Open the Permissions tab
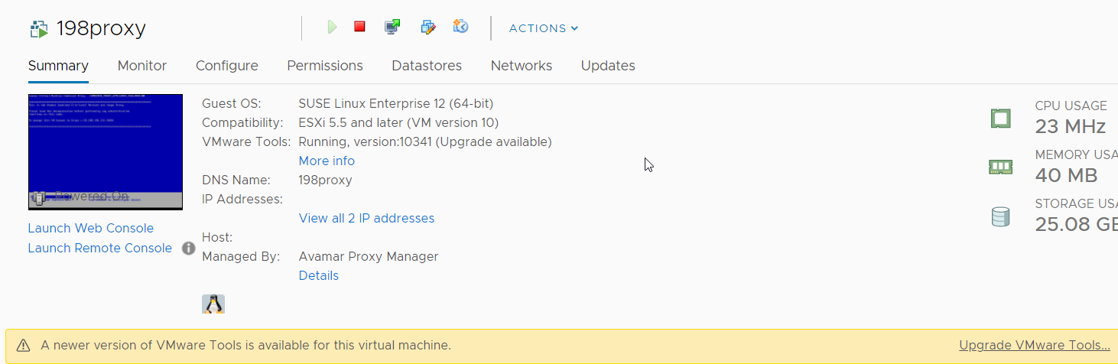This screenshot has width=1118, height=364. [325, 66]
